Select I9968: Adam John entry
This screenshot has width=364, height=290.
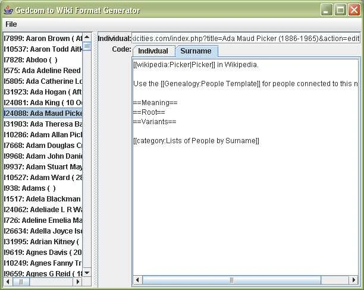(43, 156)
